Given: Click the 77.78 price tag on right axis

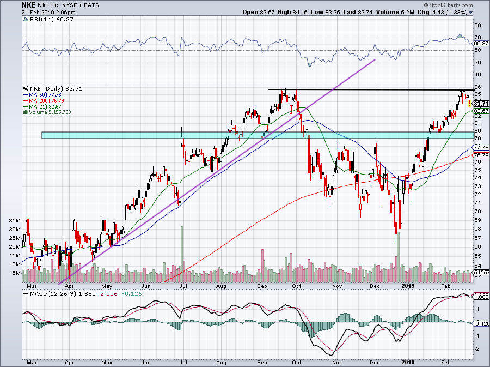Looking at the screenshot, I should (x=481, y=147).
